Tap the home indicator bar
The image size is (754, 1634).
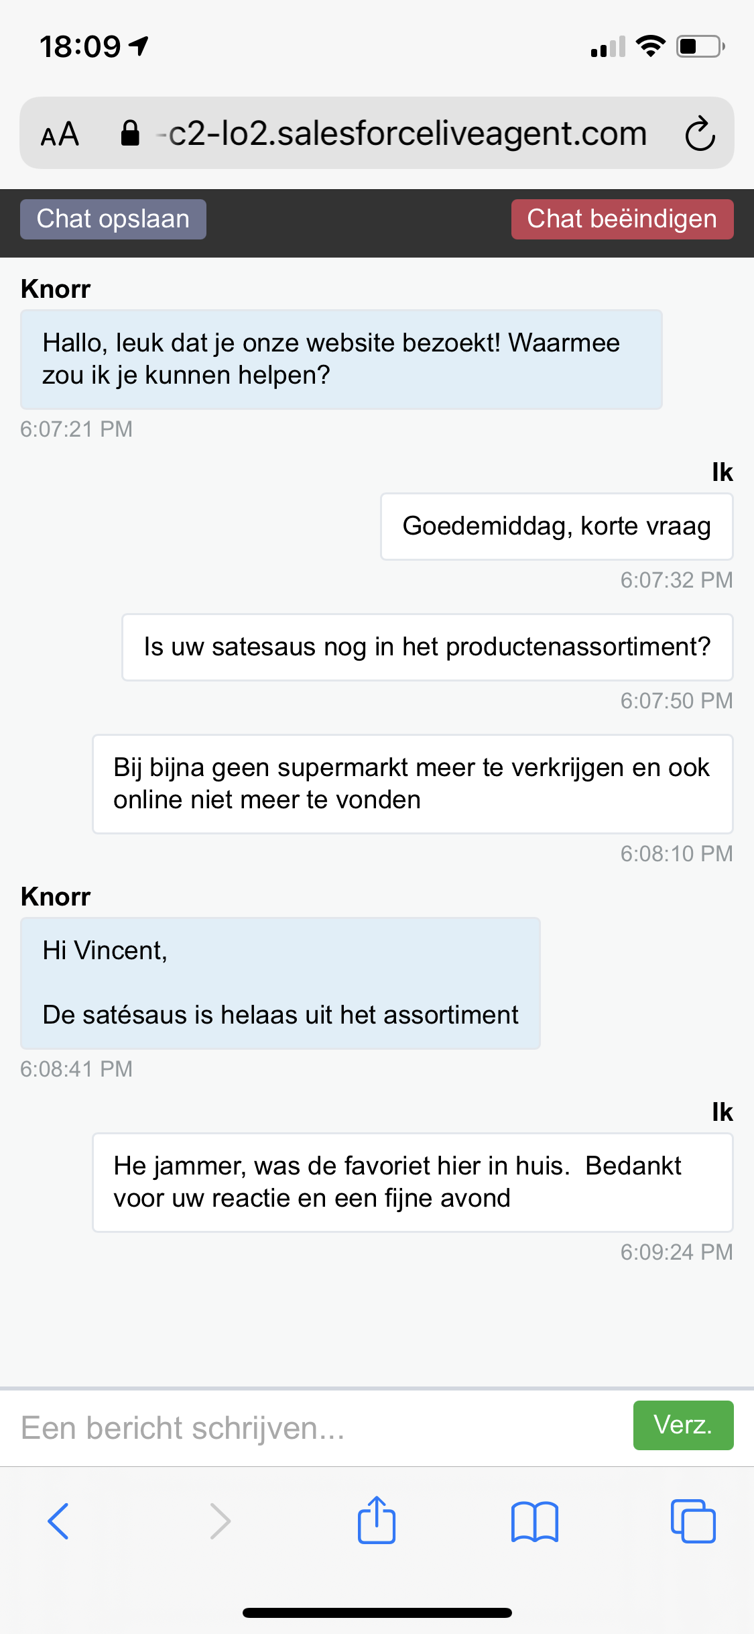(x=377, y=1613)
